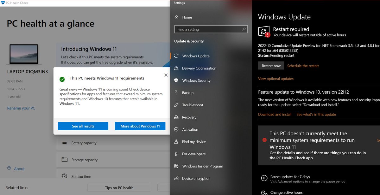Click the For developers tools icon

(x=176, y=154)
